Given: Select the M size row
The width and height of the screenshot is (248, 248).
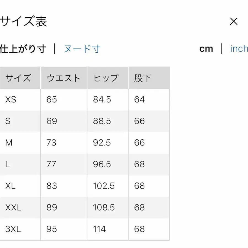Looking at the screenshot, I should click(9, 143).
